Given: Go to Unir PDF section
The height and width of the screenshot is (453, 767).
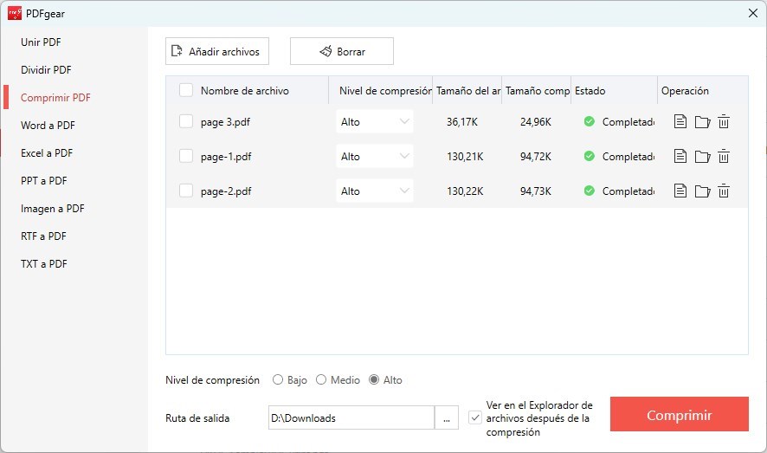Looking at the screenshot, I should [41, 42].
